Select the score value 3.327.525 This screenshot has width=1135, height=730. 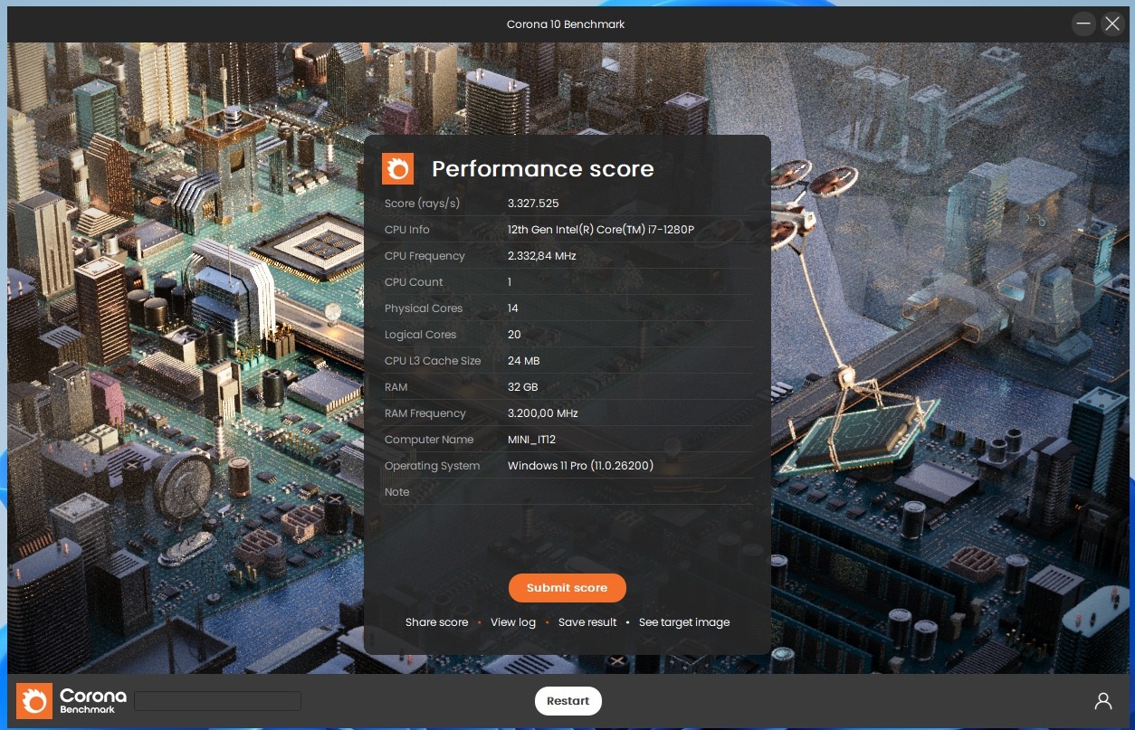click(x=533, y=204)
